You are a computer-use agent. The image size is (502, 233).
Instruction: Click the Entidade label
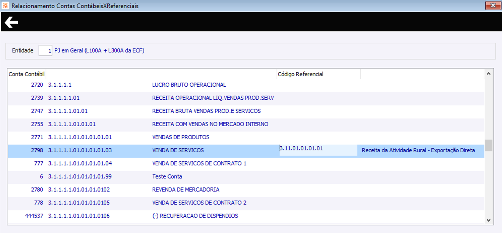pyautogui.click(x=23, y=50)
